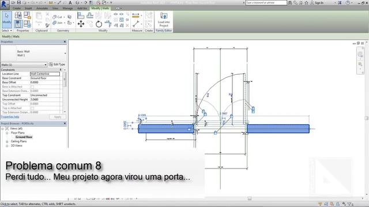Screen dimensions: 369x207
Task: Open the Create ribbon tab
Action: pyautogui.click(x=17, y=8)
